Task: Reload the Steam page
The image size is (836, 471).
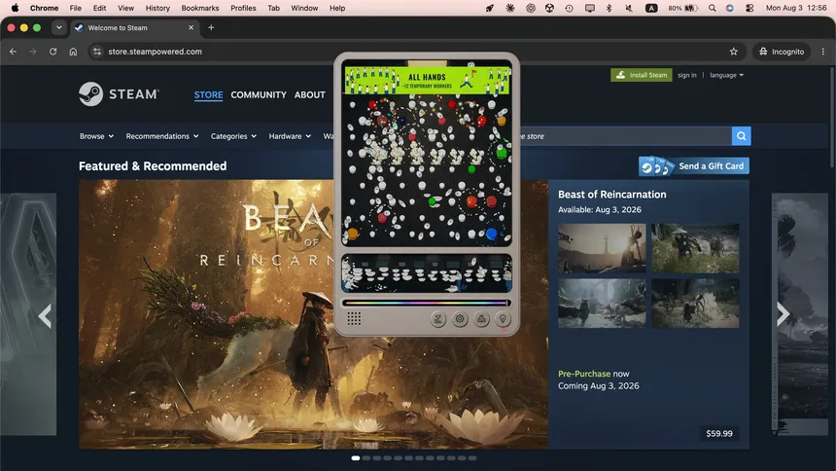Action: [52, 52]
